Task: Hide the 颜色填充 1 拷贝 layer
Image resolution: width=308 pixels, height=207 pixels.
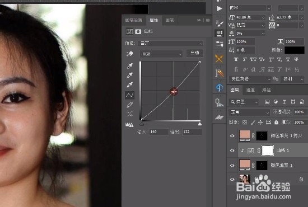Action: tap(232, 136)
